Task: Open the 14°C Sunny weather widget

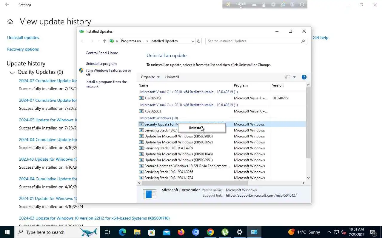Action: coord(304,232)
